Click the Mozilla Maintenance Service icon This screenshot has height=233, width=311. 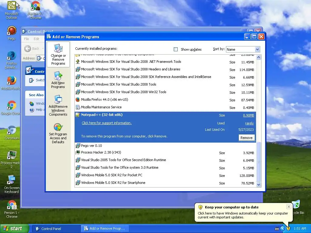tap(78, 107)
